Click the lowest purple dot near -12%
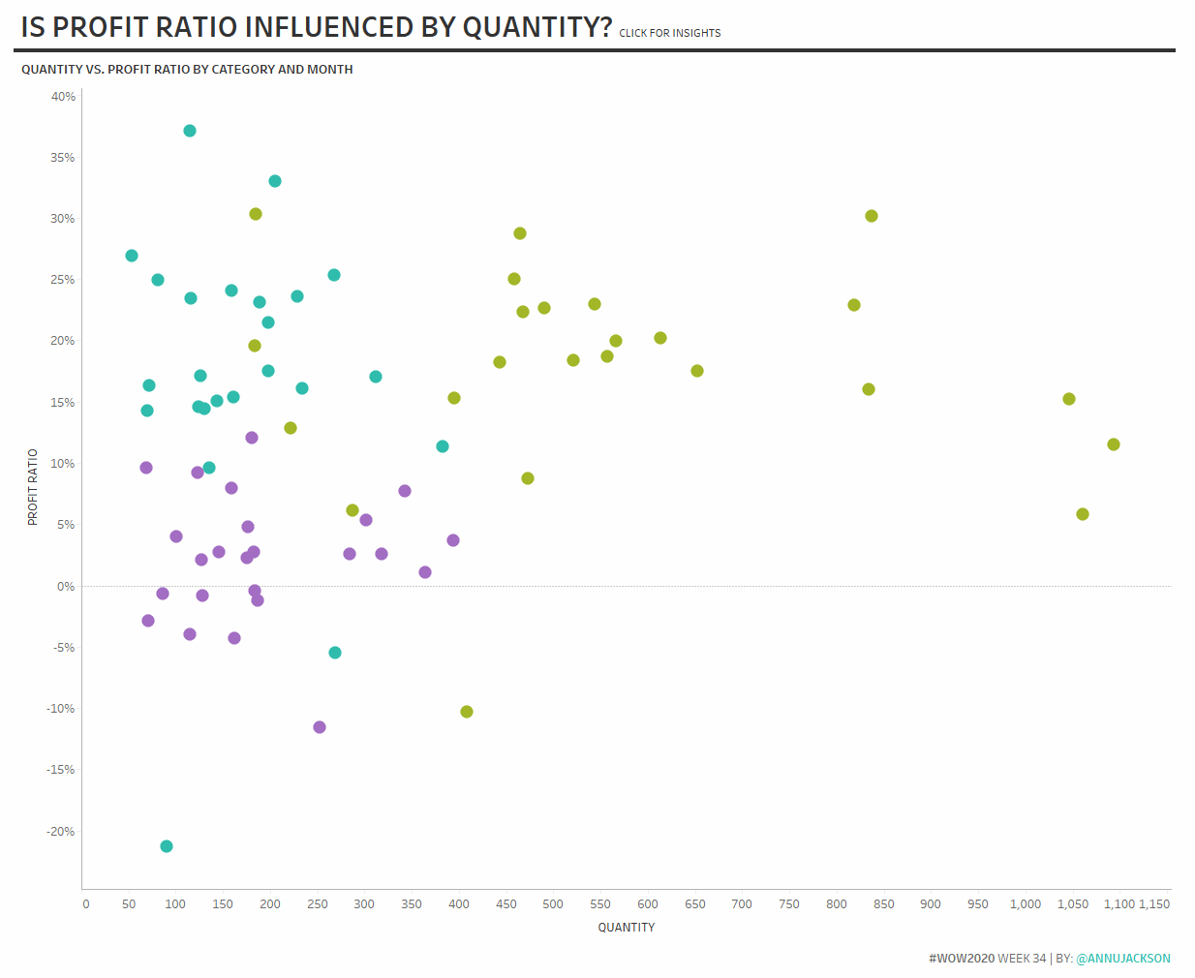 [x=320, y=727]
